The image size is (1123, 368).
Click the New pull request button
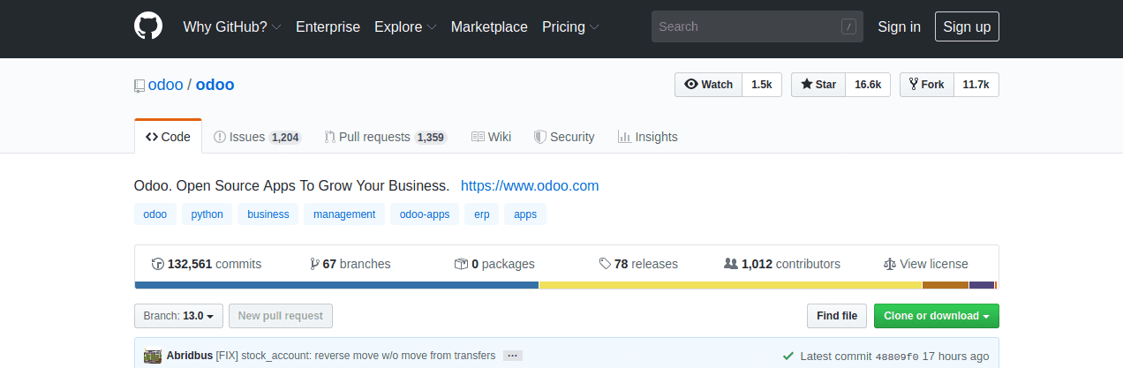click(x=281, y=316)
